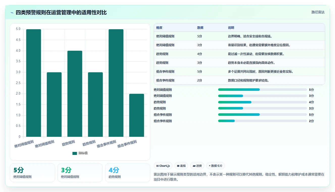Image resolution: width=335 pixels, height=192 pixels.
Task: Click the title 四类预警规则在运营管理中的适用性对比
Action: point(61,12)
